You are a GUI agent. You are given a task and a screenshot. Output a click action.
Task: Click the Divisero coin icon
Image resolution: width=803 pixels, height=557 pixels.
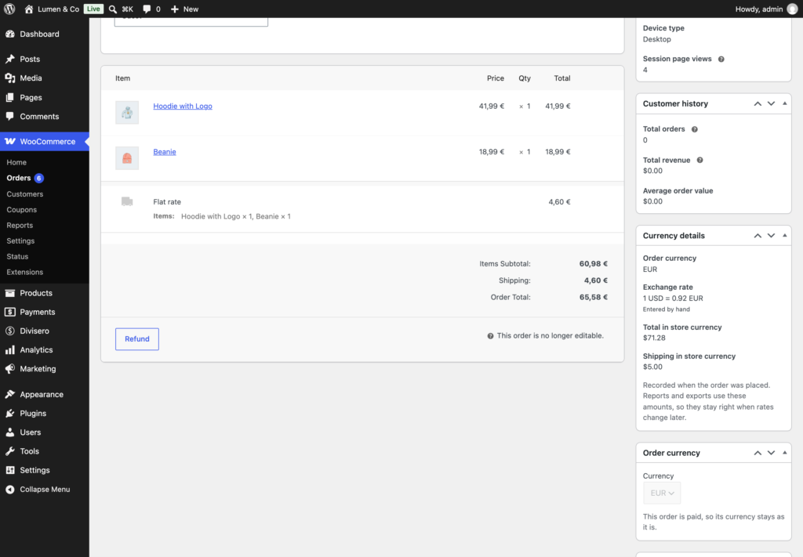tap(10, 331)
